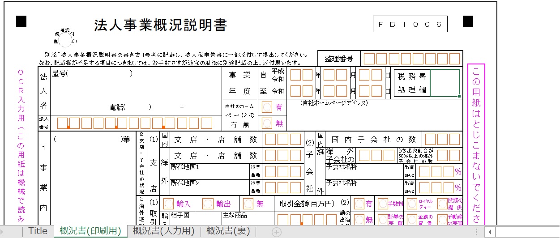Click the 整理番号 label cell
560x238 pixels.
339,59
